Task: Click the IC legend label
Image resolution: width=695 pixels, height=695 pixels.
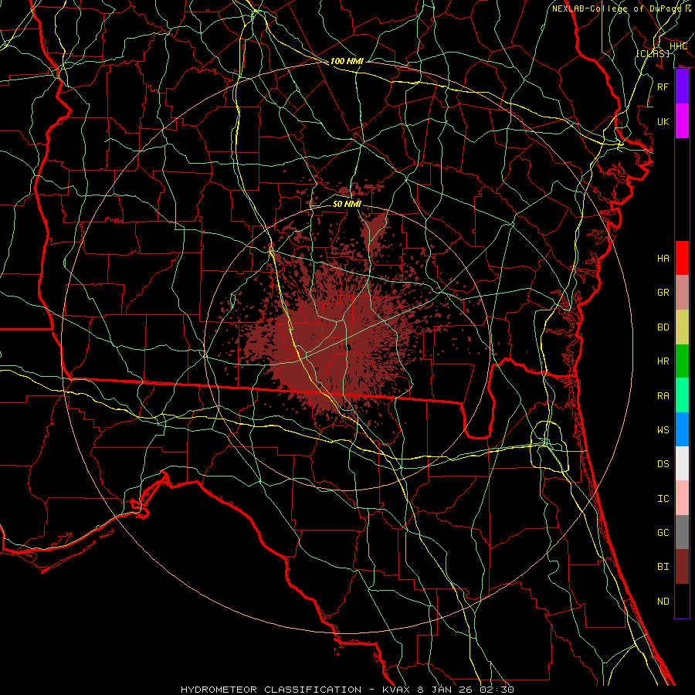Action: [x=663, y=499]
